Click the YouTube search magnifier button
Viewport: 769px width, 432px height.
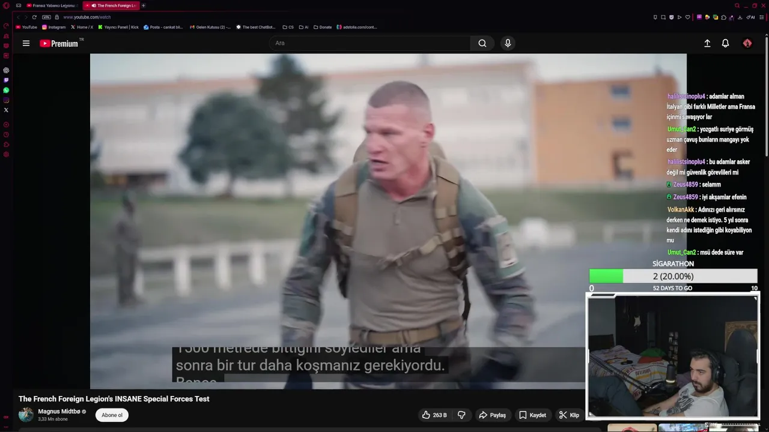(482, 43)
